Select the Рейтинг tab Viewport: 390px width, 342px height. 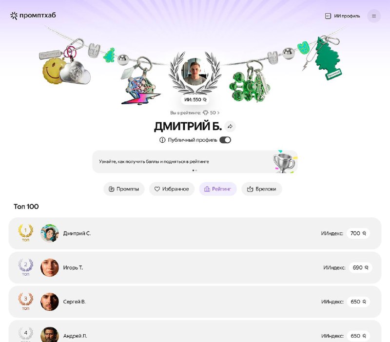click(x=217, y=189)
